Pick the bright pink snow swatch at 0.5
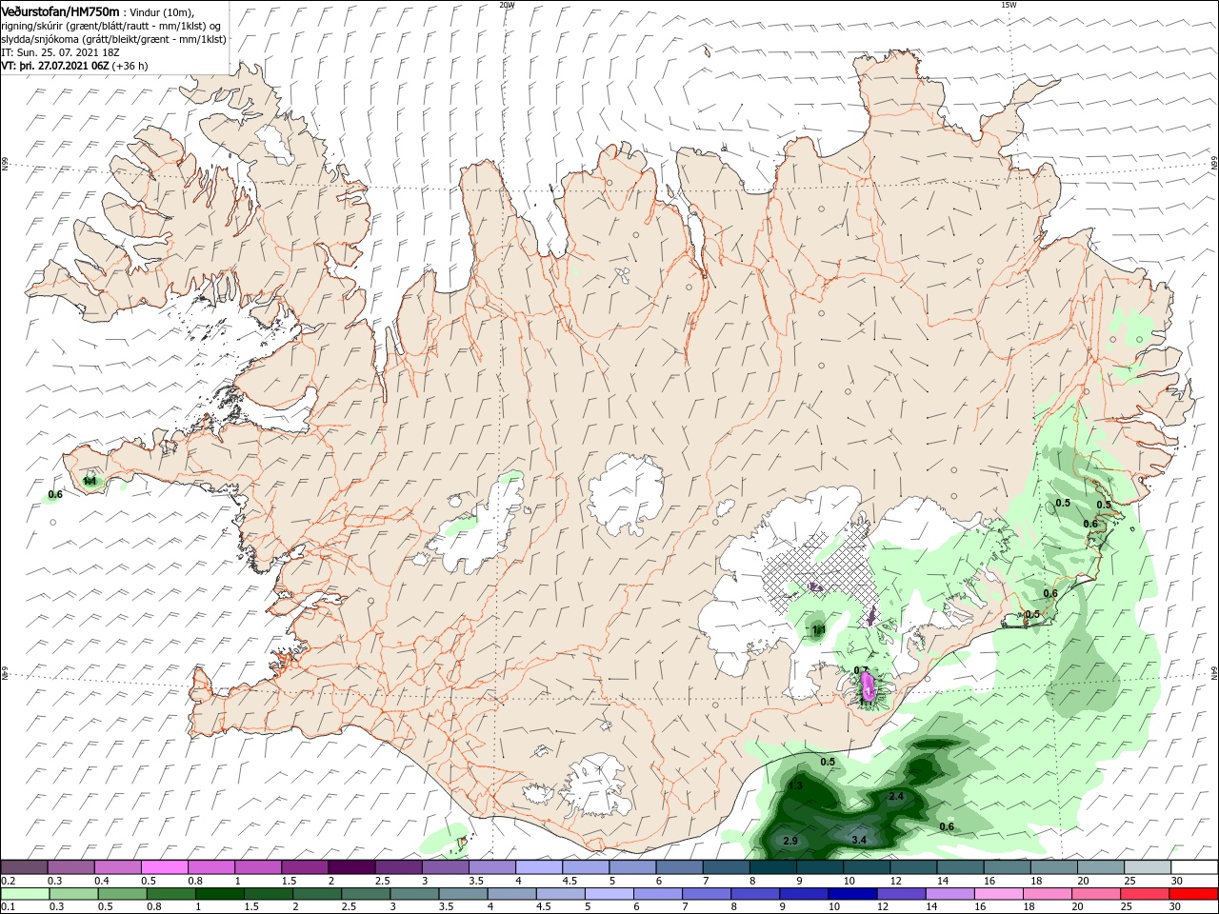Screen dimensions: 1219x914 (x=164, y=867)
